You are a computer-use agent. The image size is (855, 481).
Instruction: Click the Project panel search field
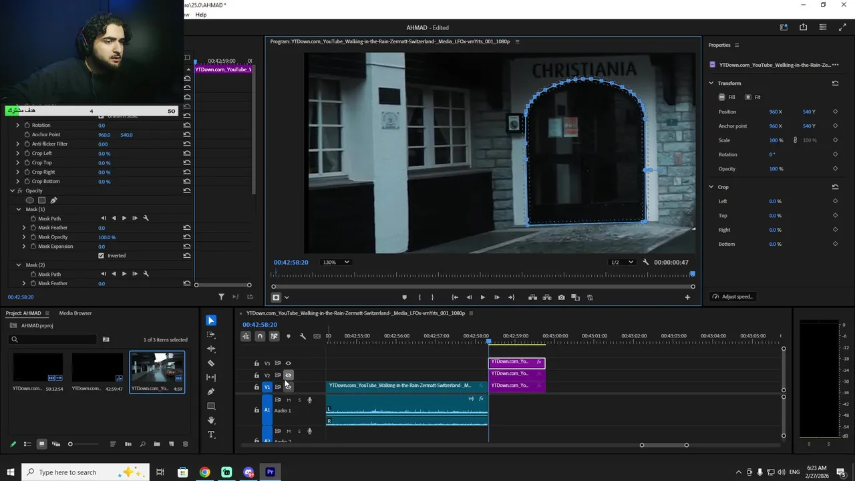click(53, 339)
